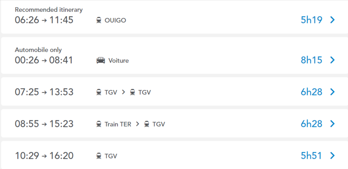This screenshot has width=348, height=169.
Task: Expand the 8h15 automobile itinerary chevron
Action: tap(332, 60)
